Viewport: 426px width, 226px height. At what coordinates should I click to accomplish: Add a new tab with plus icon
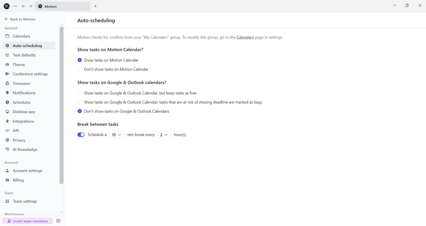[x=95, y=6]
